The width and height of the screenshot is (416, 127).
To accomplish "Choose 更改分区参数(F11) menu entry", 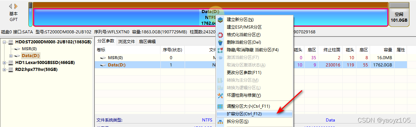I will click(x=254, y=73).
